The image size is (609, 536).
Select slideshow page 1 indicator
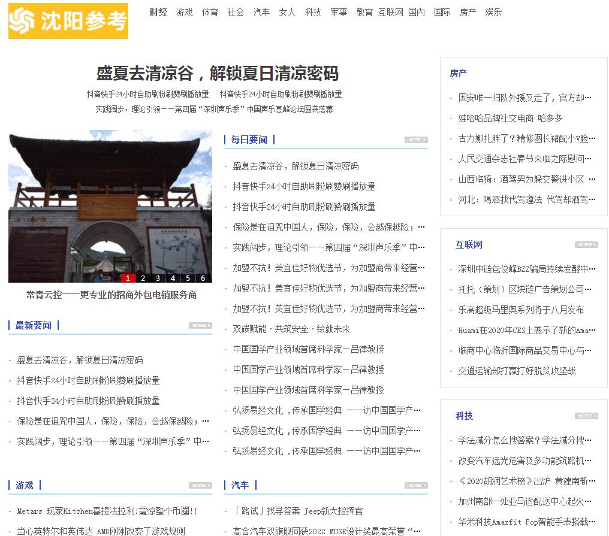pyautogui.click(x=128, y=278)
